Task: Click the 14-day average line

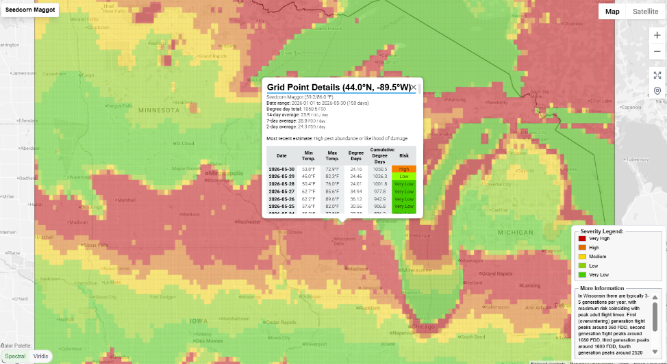Action: coord(297,115)
